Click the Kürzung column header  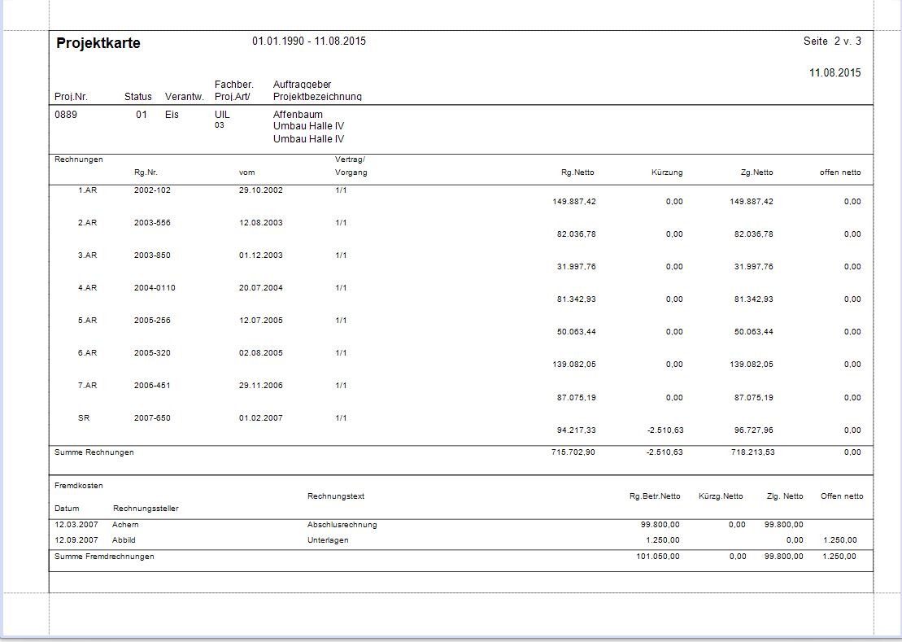667,173
